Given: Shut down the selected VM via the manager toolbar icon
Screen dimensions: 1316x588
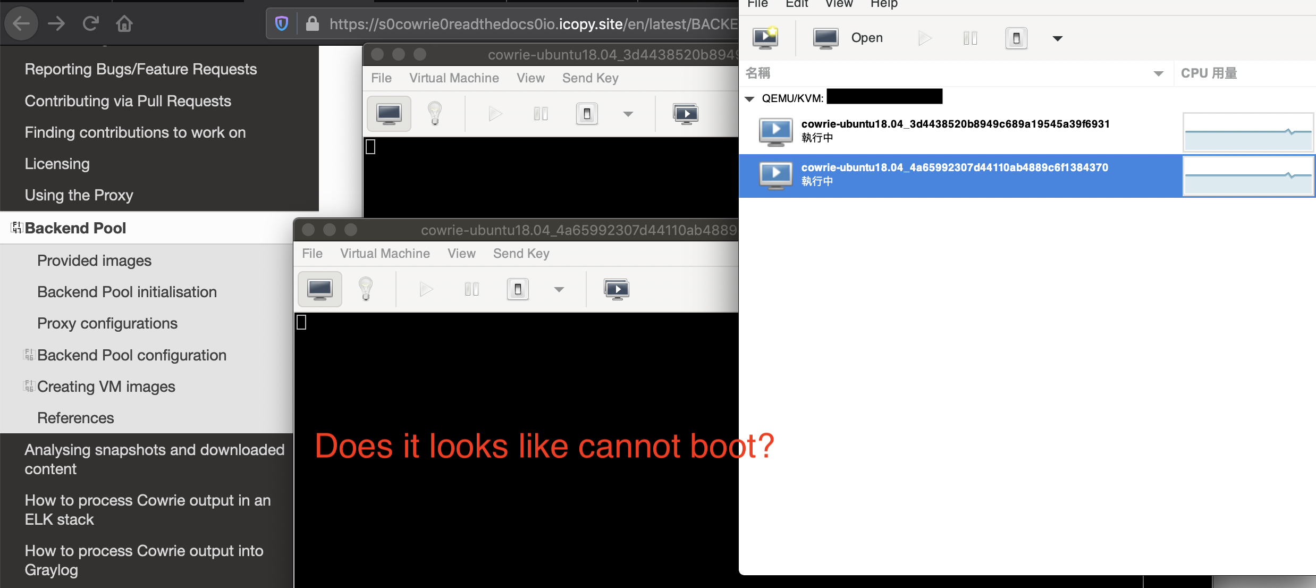Looking at the screenshot, I should pyautogui.click(x=1016, y=38).
